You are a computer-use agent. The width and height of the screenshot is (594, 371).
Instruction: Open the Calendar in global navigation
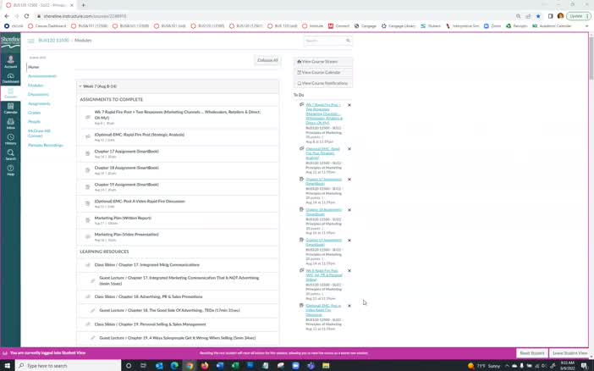10,108
